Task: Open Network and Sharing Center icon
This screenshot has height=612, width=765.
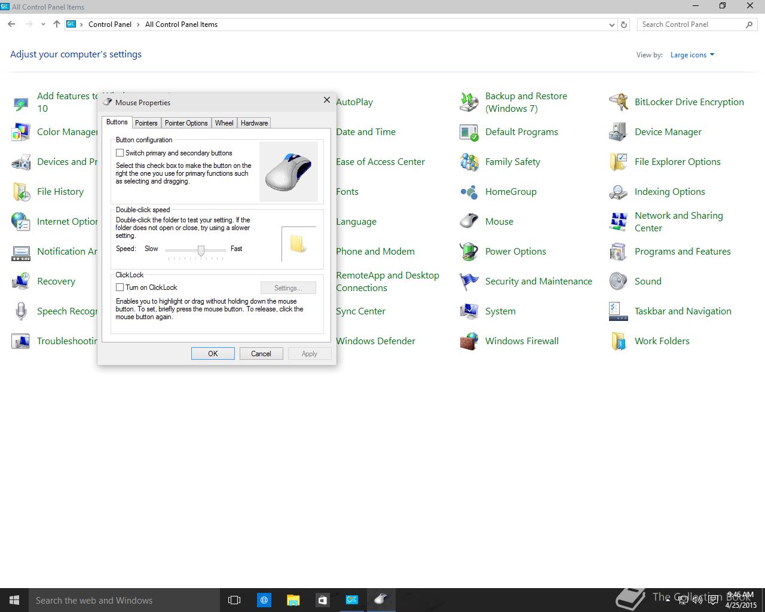Action: coord(619,222)
